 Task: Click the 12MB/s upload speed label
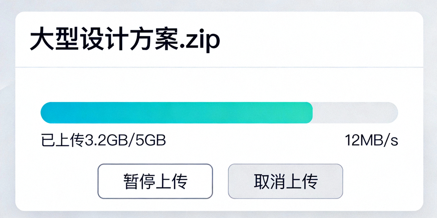(371, 141)
